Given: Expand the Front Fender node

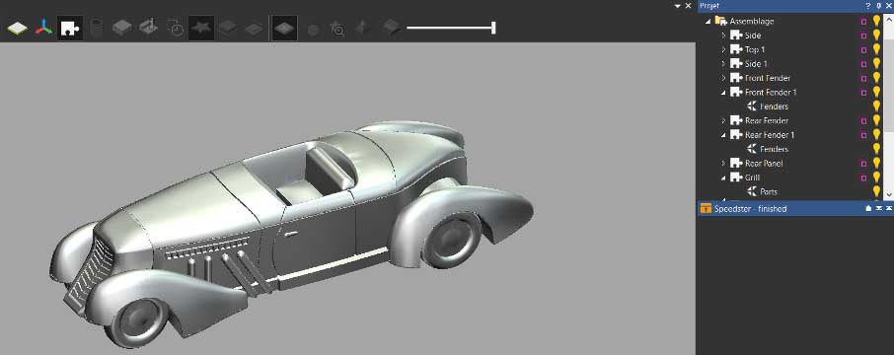Looking at the screenshot, I should [x=723, y=78].
